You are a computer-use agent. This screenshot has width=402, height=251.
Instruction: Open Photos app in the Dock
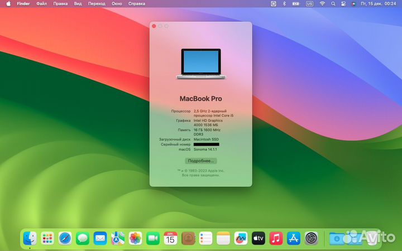coord(135,239)
